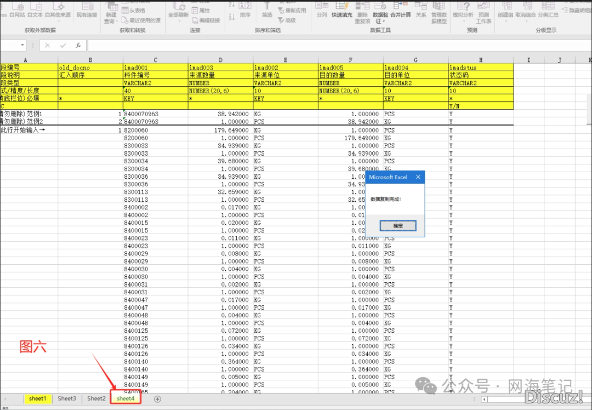Click 重新应用 (Reapply) filter
The width and height of the screenshot is (592, 410).
(292, 10)
